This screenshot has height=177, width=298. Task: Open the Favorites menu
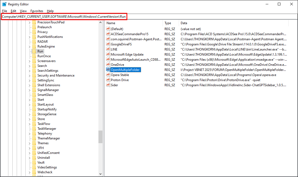(x=37, y=11)
